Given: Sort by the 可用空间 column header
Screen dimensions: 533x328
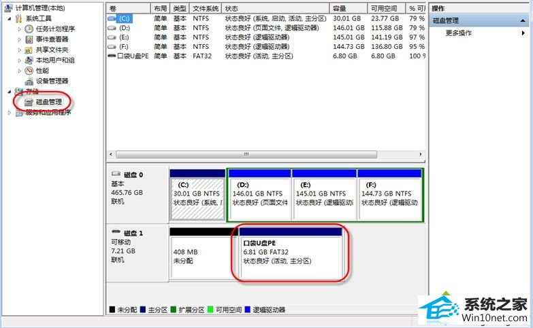Looking at the screenshot, I should click(387, 8).
